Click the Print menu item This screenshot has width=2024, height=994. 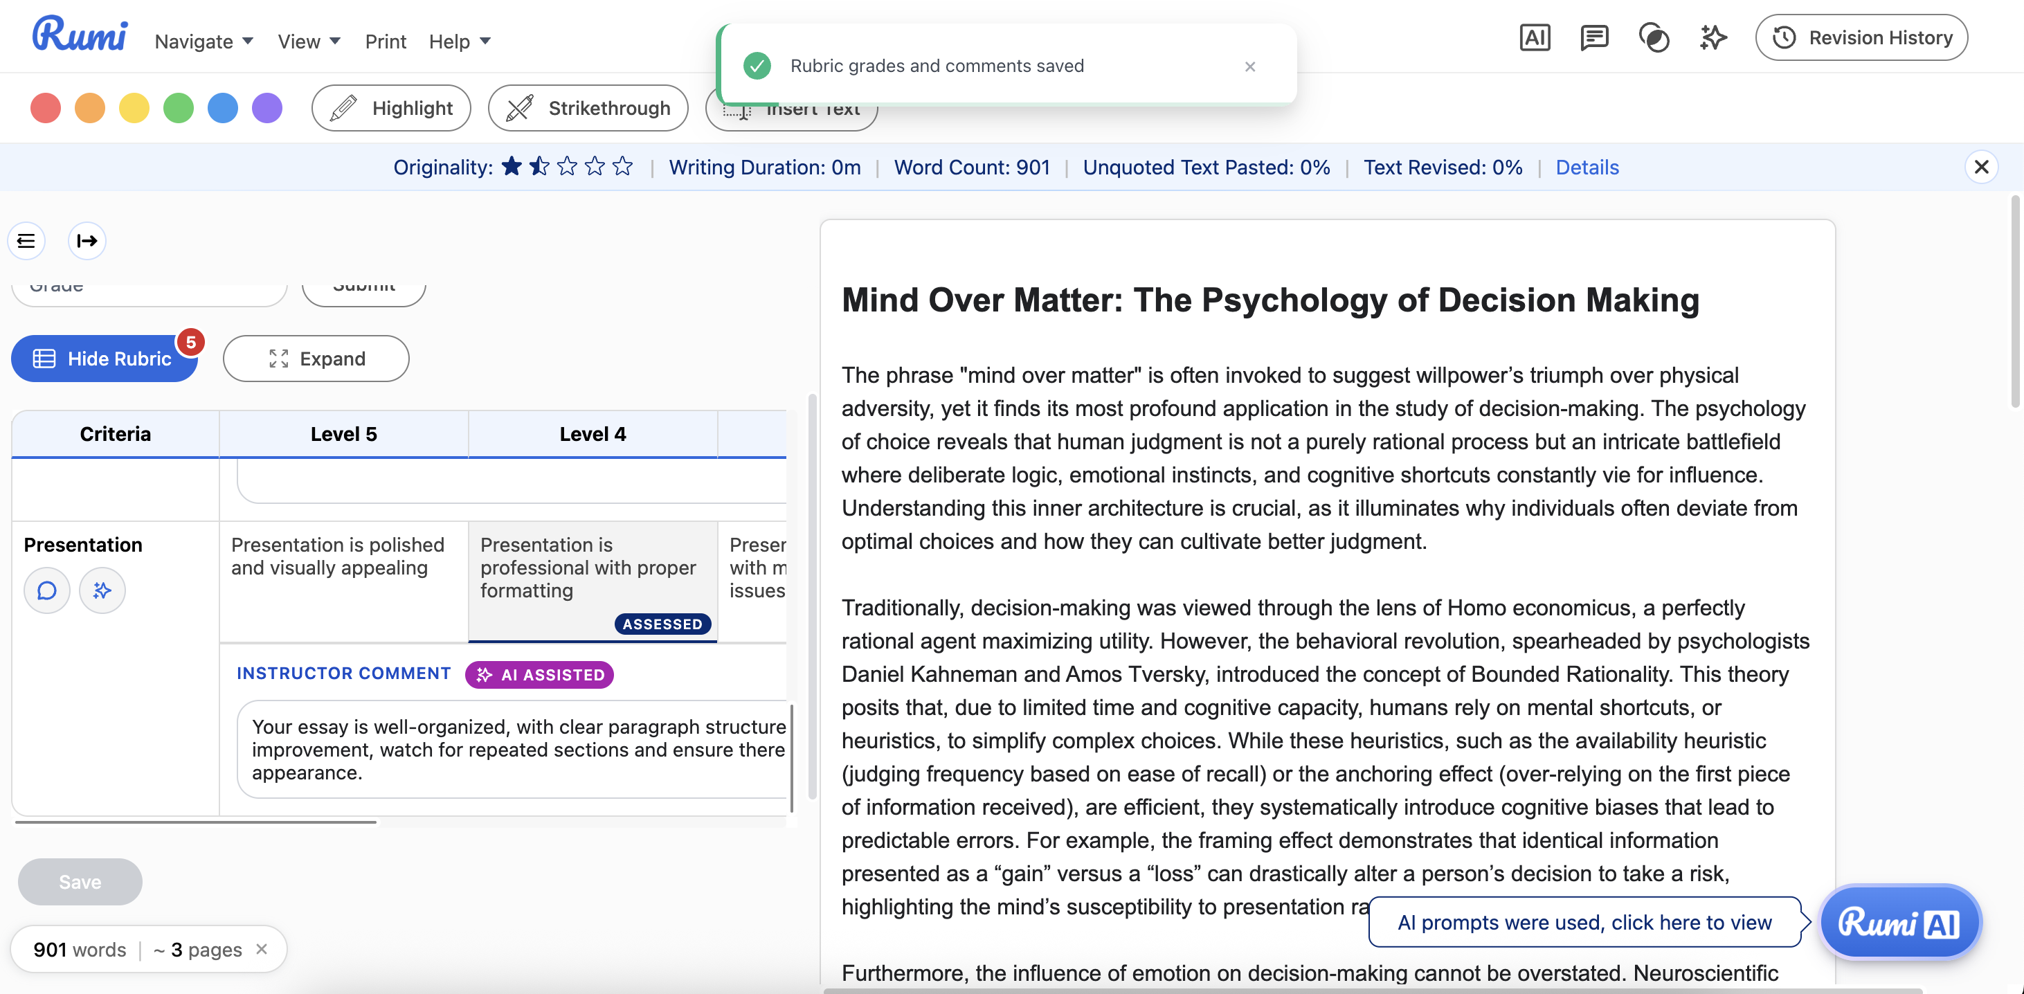point(385,41)
